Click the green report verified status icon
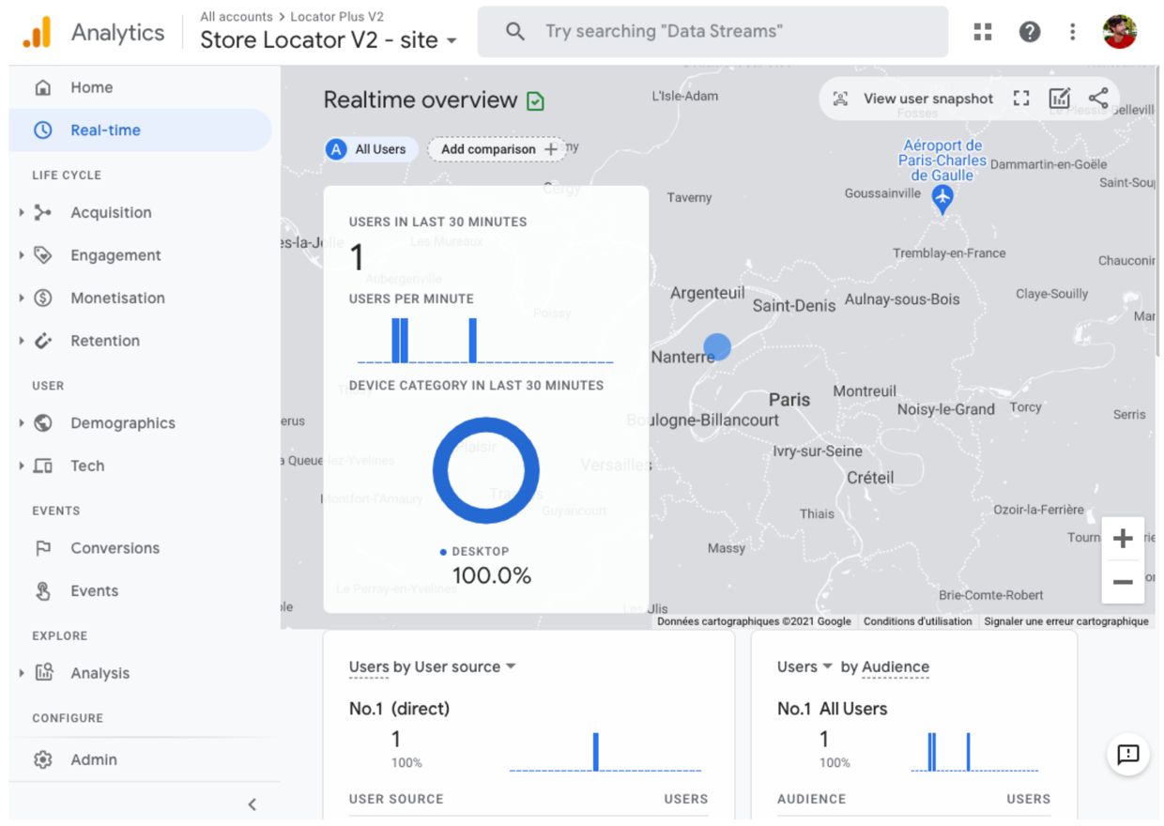Screen dimensions: 1164x826 coord(536,101)
